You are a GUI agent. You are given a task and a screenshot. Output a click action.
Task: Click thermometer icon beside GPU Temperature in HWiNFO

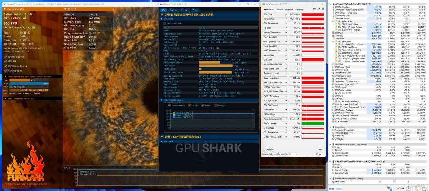coord(333,7)
